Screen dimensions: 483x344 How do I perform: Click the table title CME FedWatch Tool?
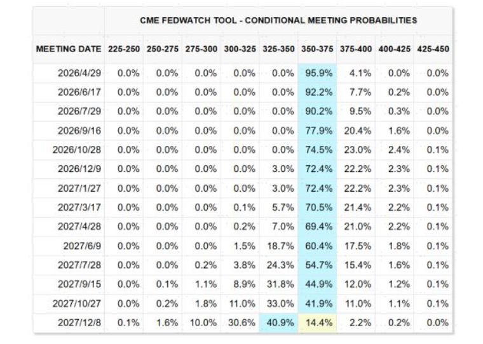point(278,20)
